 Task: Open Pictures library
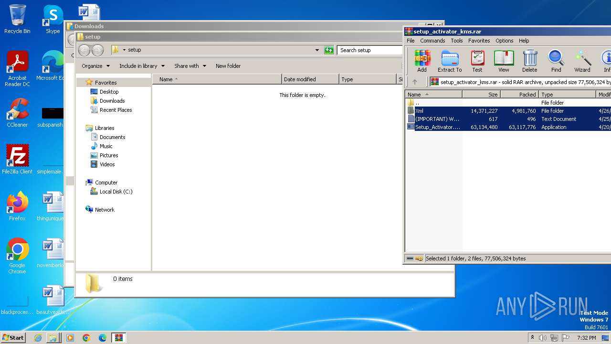pyautogui.click(x=109, y=155)
